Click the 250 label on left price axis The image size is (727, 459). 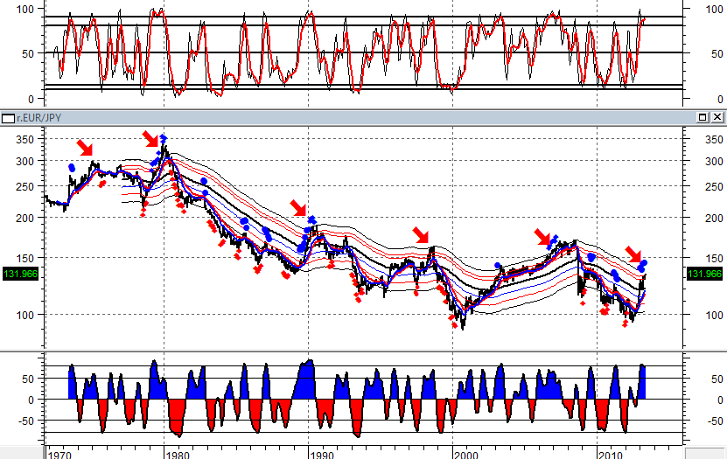coord(25,186)
